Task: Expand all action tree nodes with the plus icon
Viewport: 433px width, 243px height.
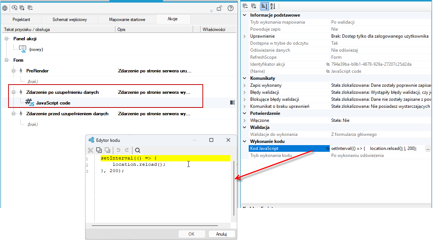Action: point(22,8)
